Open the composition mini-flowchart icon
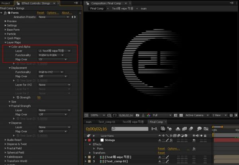Image resolution: width=239 pixels, height=165 pixels. [x=154, y=129]
